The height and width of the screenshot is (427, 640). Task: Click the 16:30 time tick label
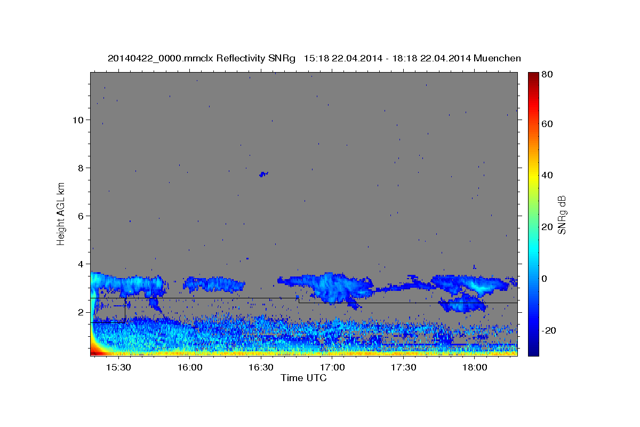click(x=261, y=368)
